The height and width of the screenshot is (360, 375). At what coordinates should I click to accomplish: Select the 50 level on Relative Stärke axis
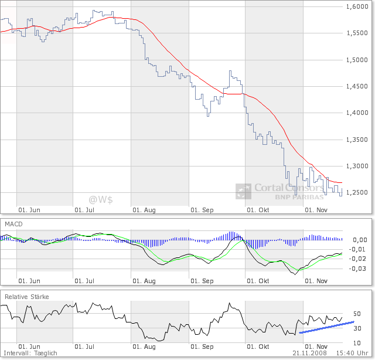357,314
